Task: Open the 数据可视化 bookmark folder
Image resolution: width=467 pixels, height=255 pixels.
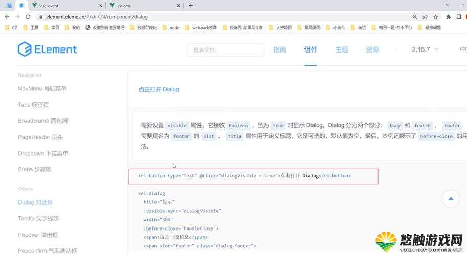Action: pos(143,28)
